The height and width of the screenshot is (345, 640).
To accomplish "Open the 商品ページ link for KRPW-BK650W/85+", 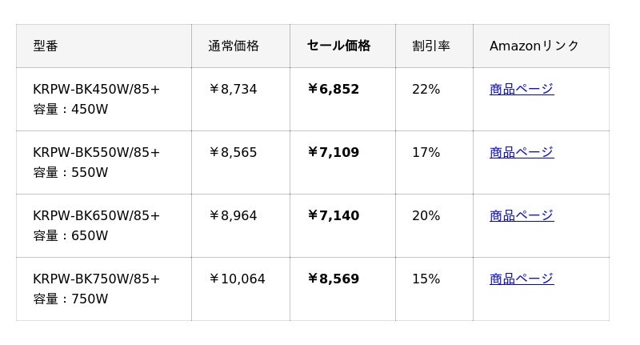I will tap(521, 216).
